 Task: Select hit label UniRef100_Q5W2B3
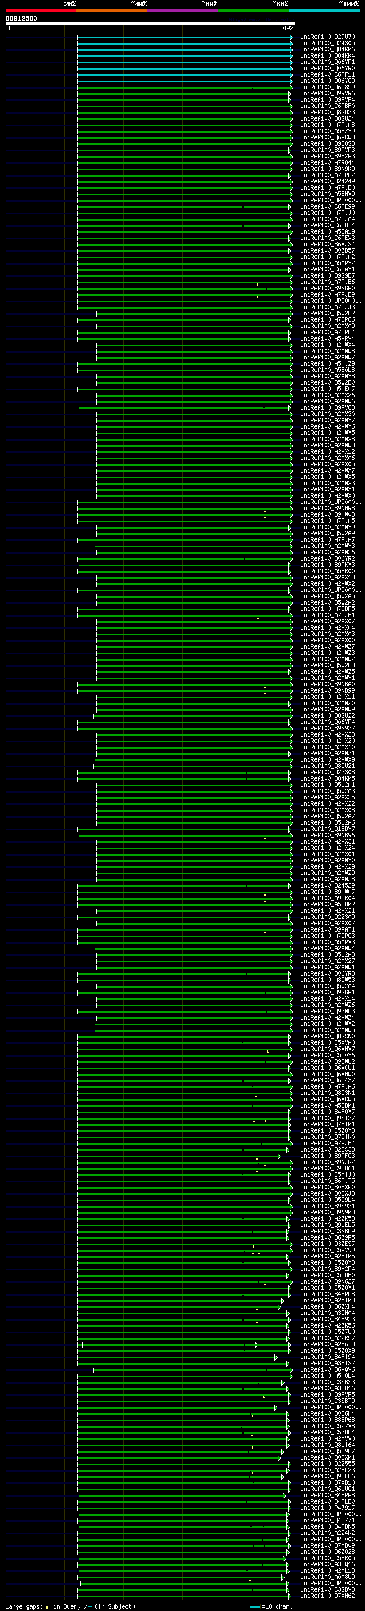pos(327,665)
